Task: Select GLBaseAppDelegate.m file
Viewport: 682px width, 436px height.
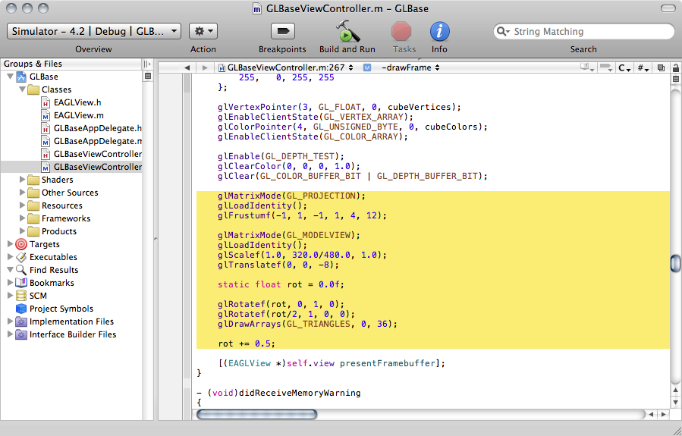Action: tap(91, 141)
